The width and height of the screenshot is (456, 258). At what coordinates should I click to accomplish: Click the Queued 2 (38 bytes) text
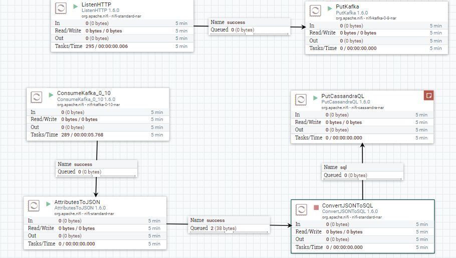213,228
